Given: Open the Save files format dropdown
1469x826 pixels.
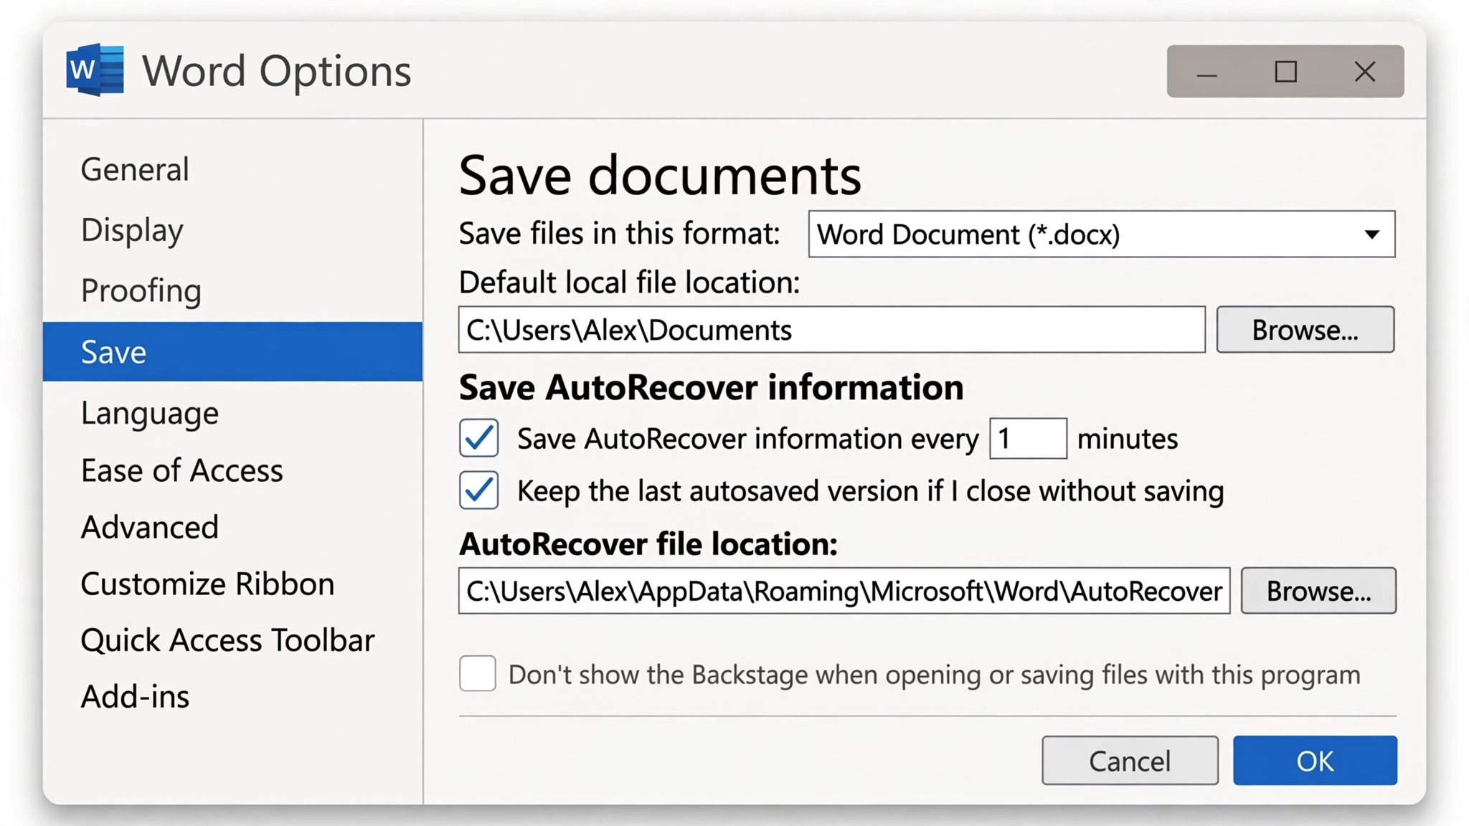Looking at the screenshot, I should (x=1102, y=234).
